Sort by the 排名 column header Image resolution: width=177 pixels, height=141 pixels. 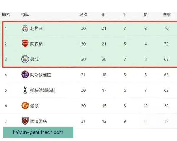click(6, 14)
